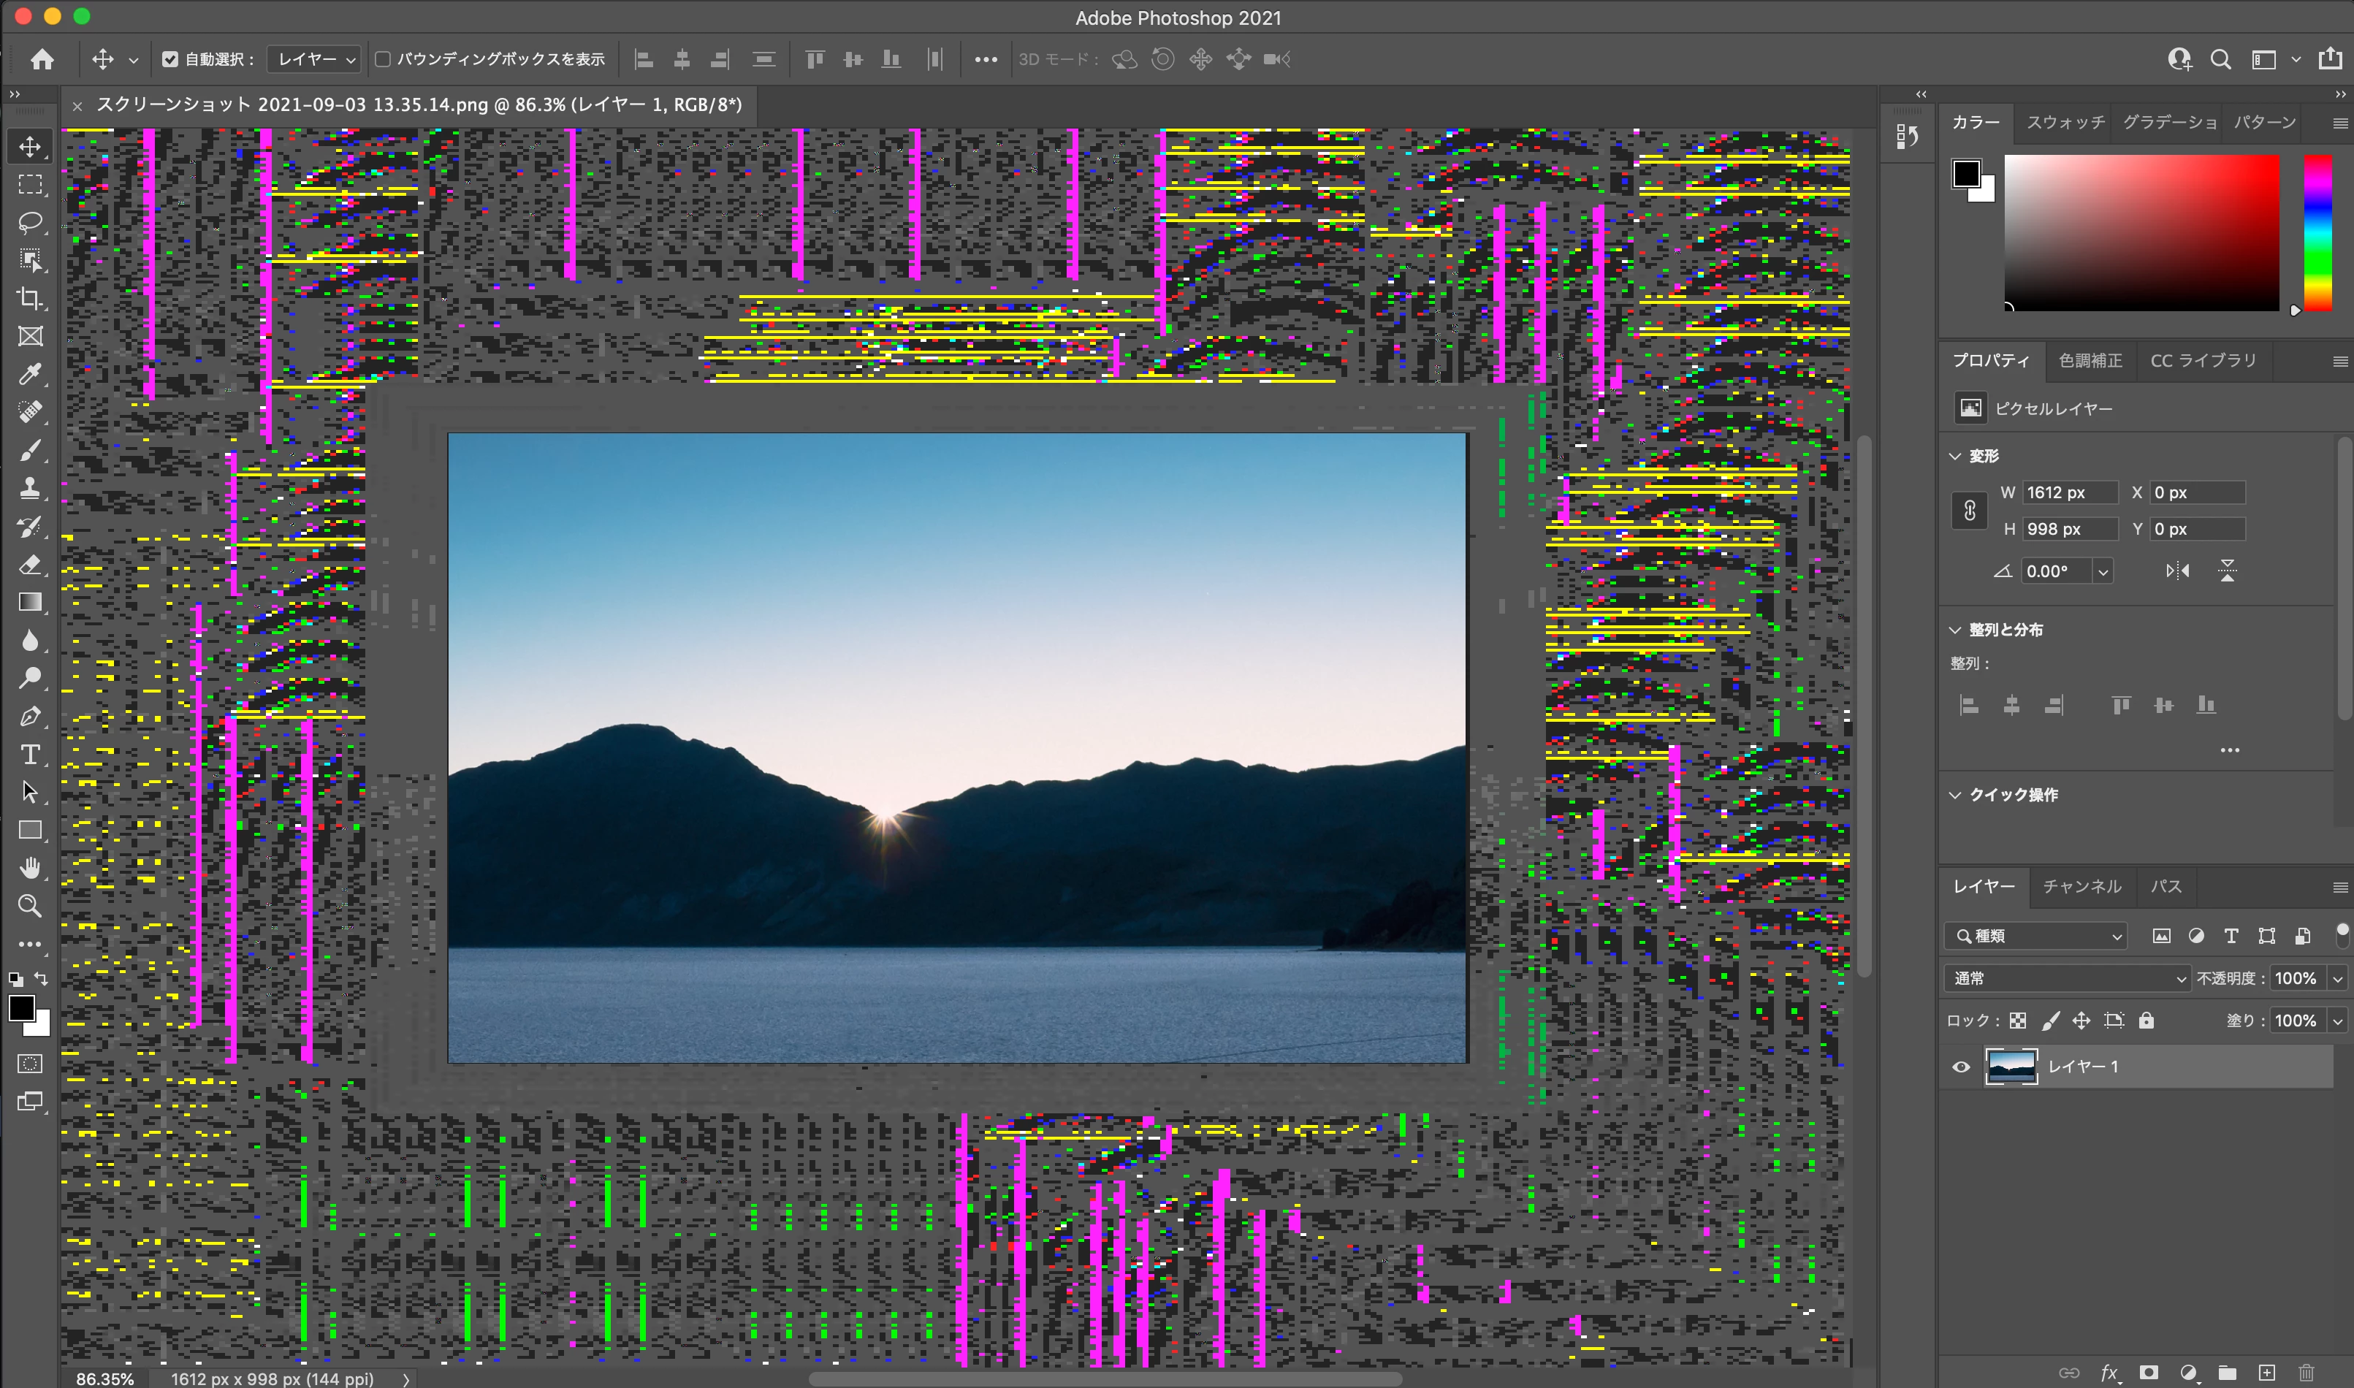Click the Home button
Image resolution: width=2354 pixels, height=1388 pixels.
[x=41, y=59]
